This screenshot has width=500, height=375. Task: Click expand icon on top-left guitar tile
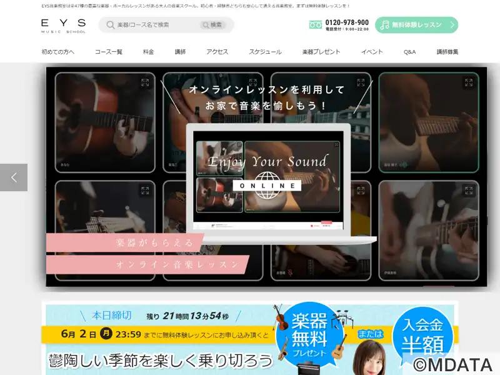[x=145, y=82]
